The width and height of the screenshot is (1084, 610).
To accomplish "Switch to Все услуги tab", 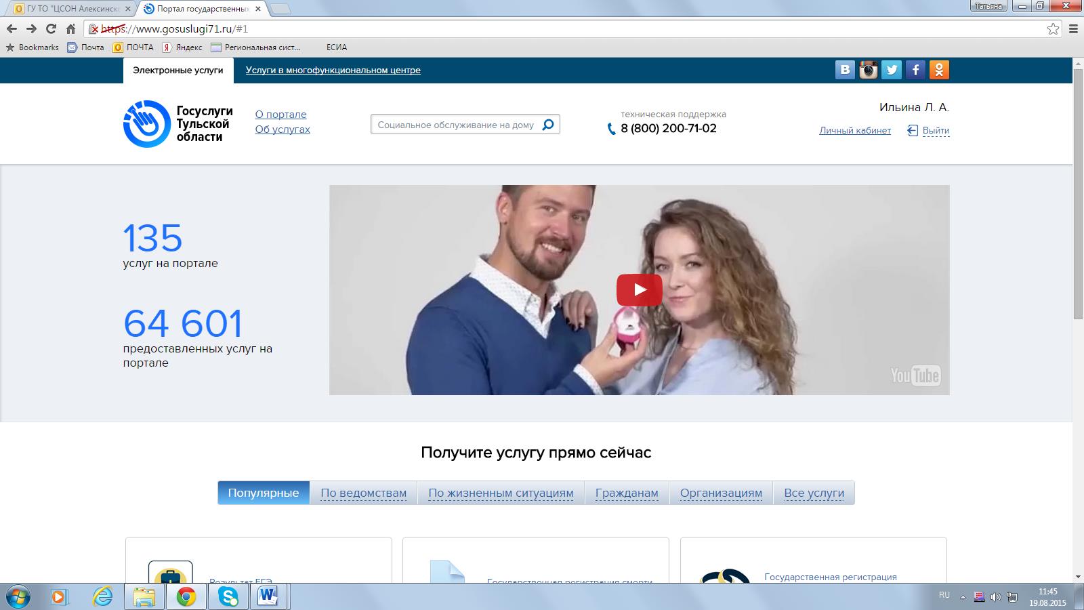I will 814,493.
